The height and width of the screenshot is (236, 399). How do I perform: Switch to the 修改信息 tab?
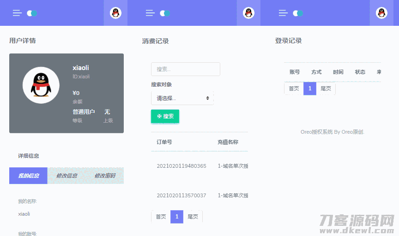pos(66,176)
